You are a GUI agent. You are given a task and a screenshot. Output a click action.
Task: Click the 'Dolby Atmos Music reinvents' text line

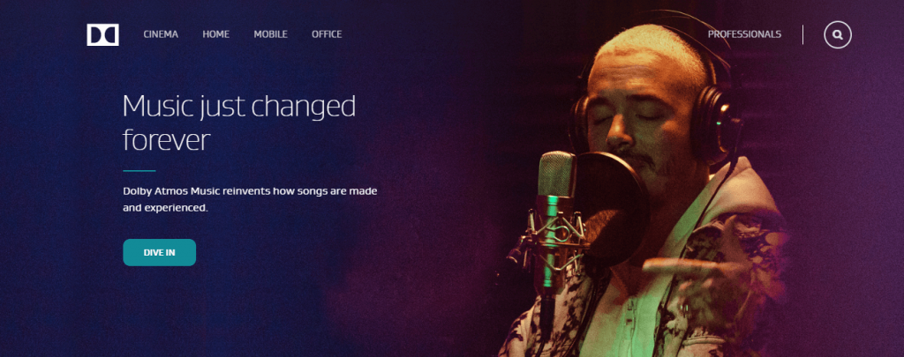pos(250,190)
